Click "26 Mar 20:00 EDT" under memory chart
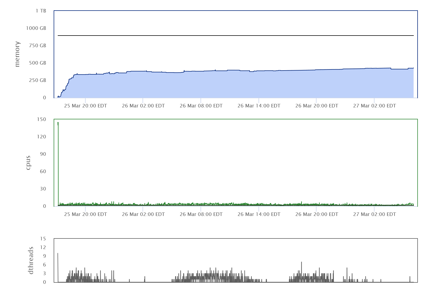The image size is (439, 293). tap(317, 106)
